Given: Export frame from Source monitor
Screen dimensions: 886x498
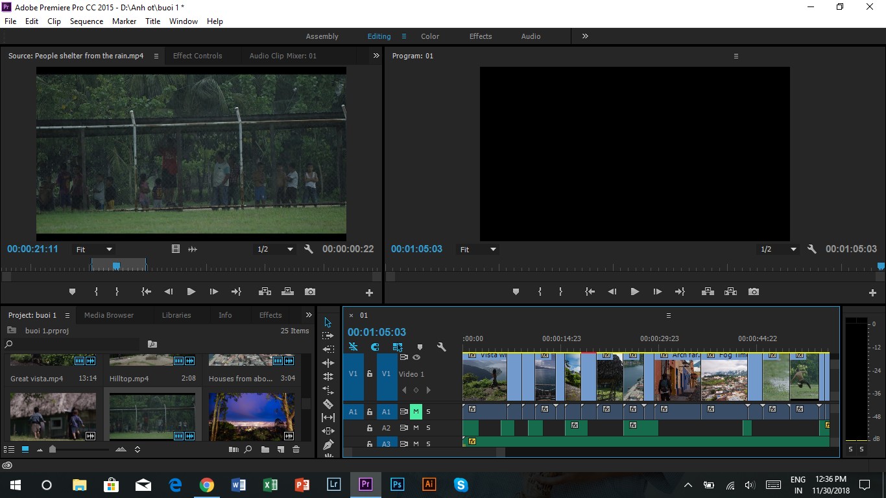Looking at the screenshot, I should click(310, 292).
